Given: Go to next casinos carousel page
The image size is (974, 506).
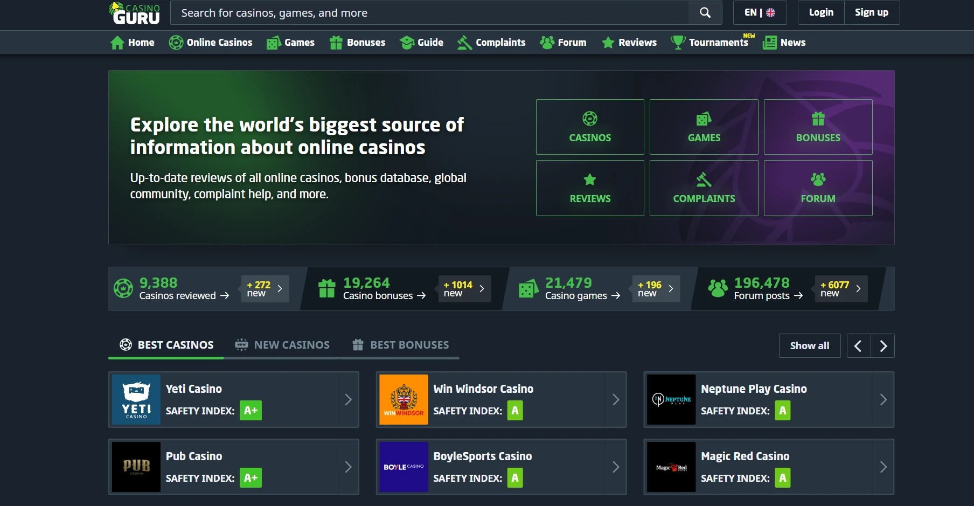Looking at the screenshot, I should [883, 346].
